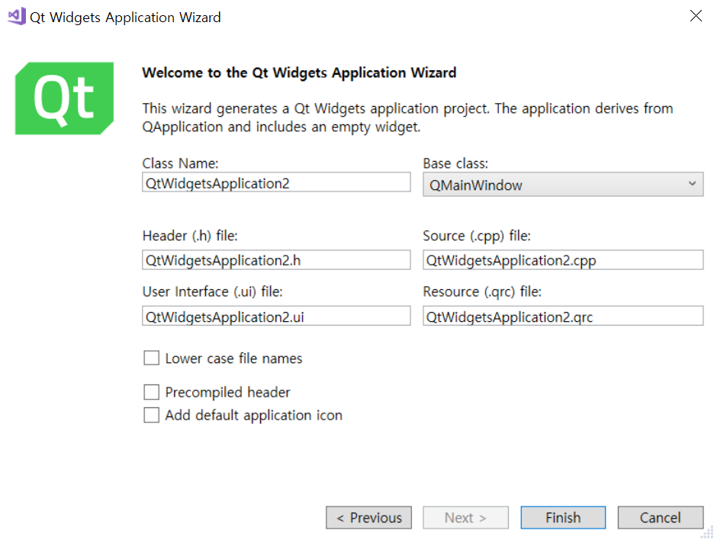Go back with the Previous button
The image size is (714, 540).
(369, 518)
